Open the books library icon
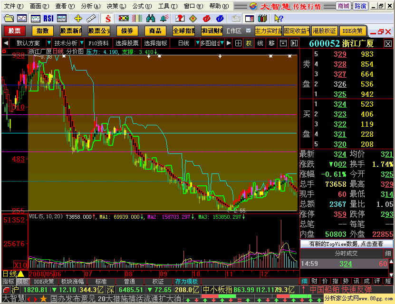 click(262, 19)
